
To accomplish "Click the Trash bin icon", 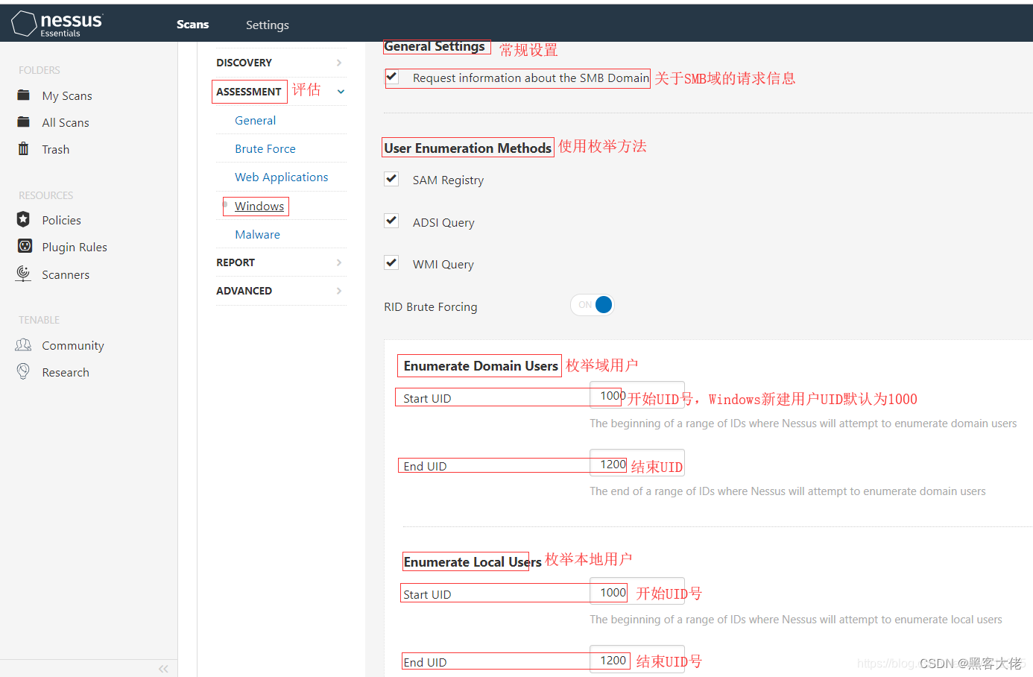I will (24, 148).
